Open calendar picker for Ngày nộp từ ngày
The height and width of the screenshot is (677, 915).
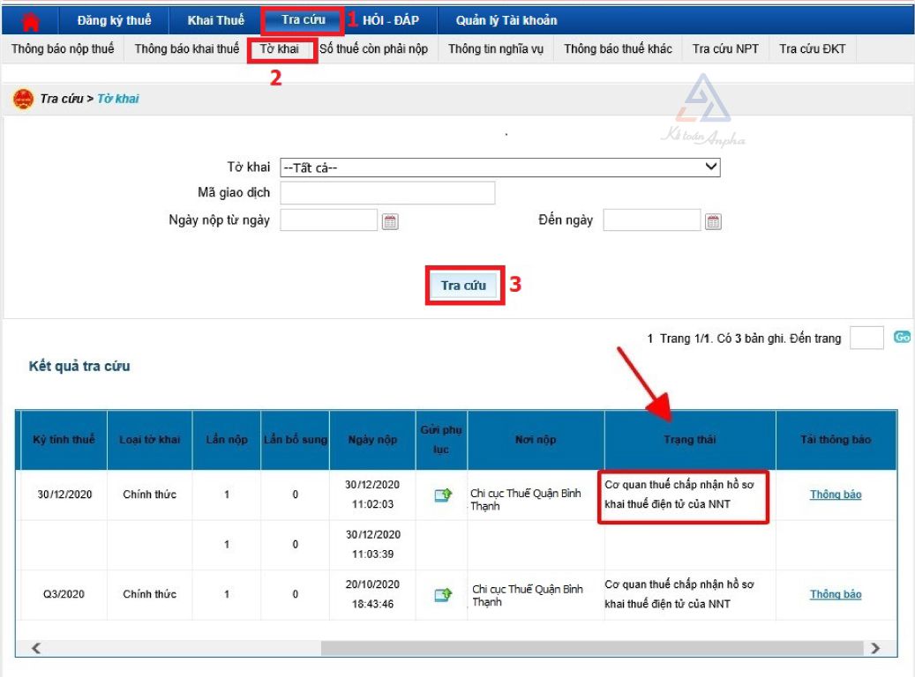pos(390,222)
